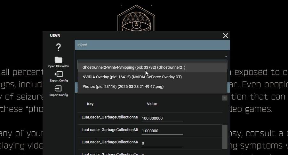
Task: Click the value field containing 0
Action: click(162, 143)
